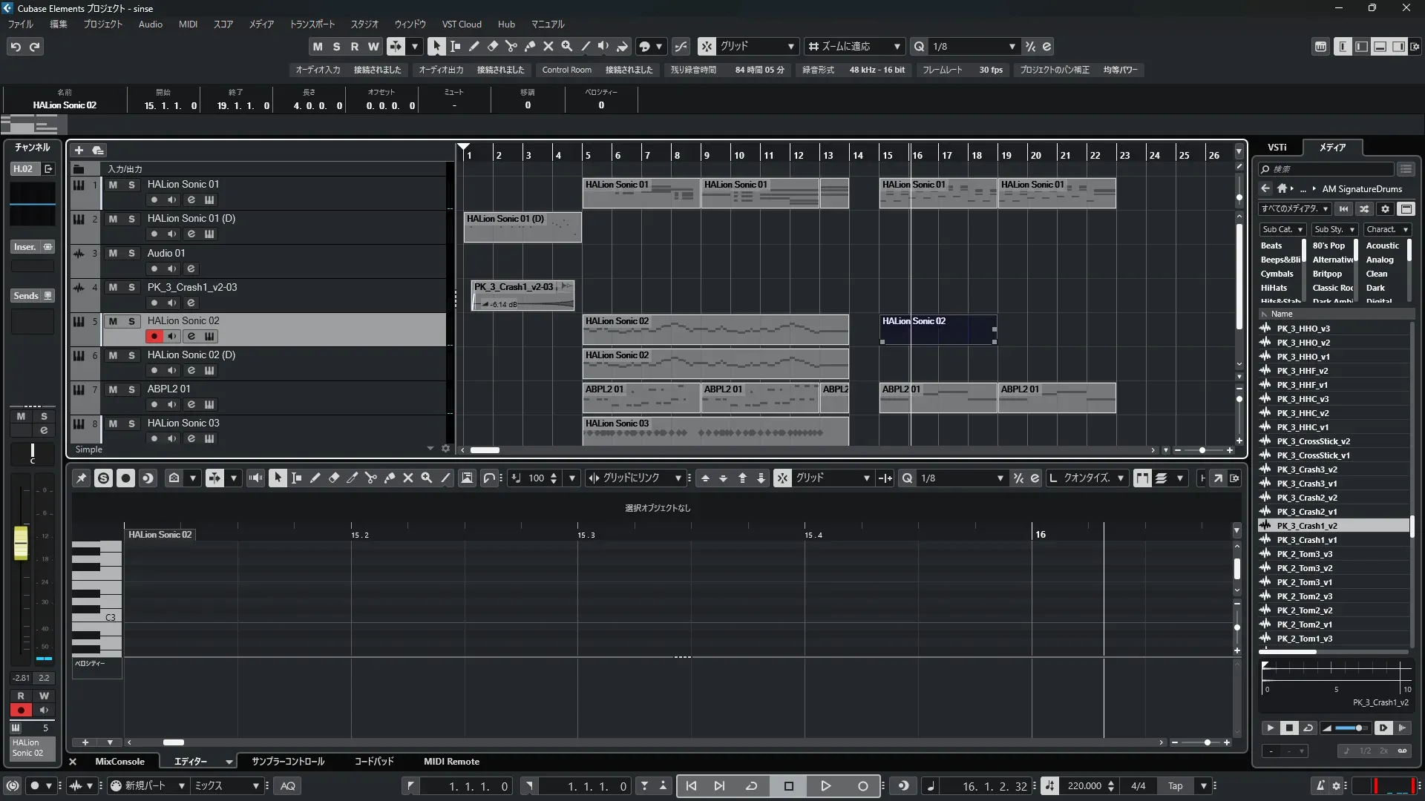The image size is (1425, 801).
Task: Open the Sub Cat. filter dropdown
Action: (1282, 229)
